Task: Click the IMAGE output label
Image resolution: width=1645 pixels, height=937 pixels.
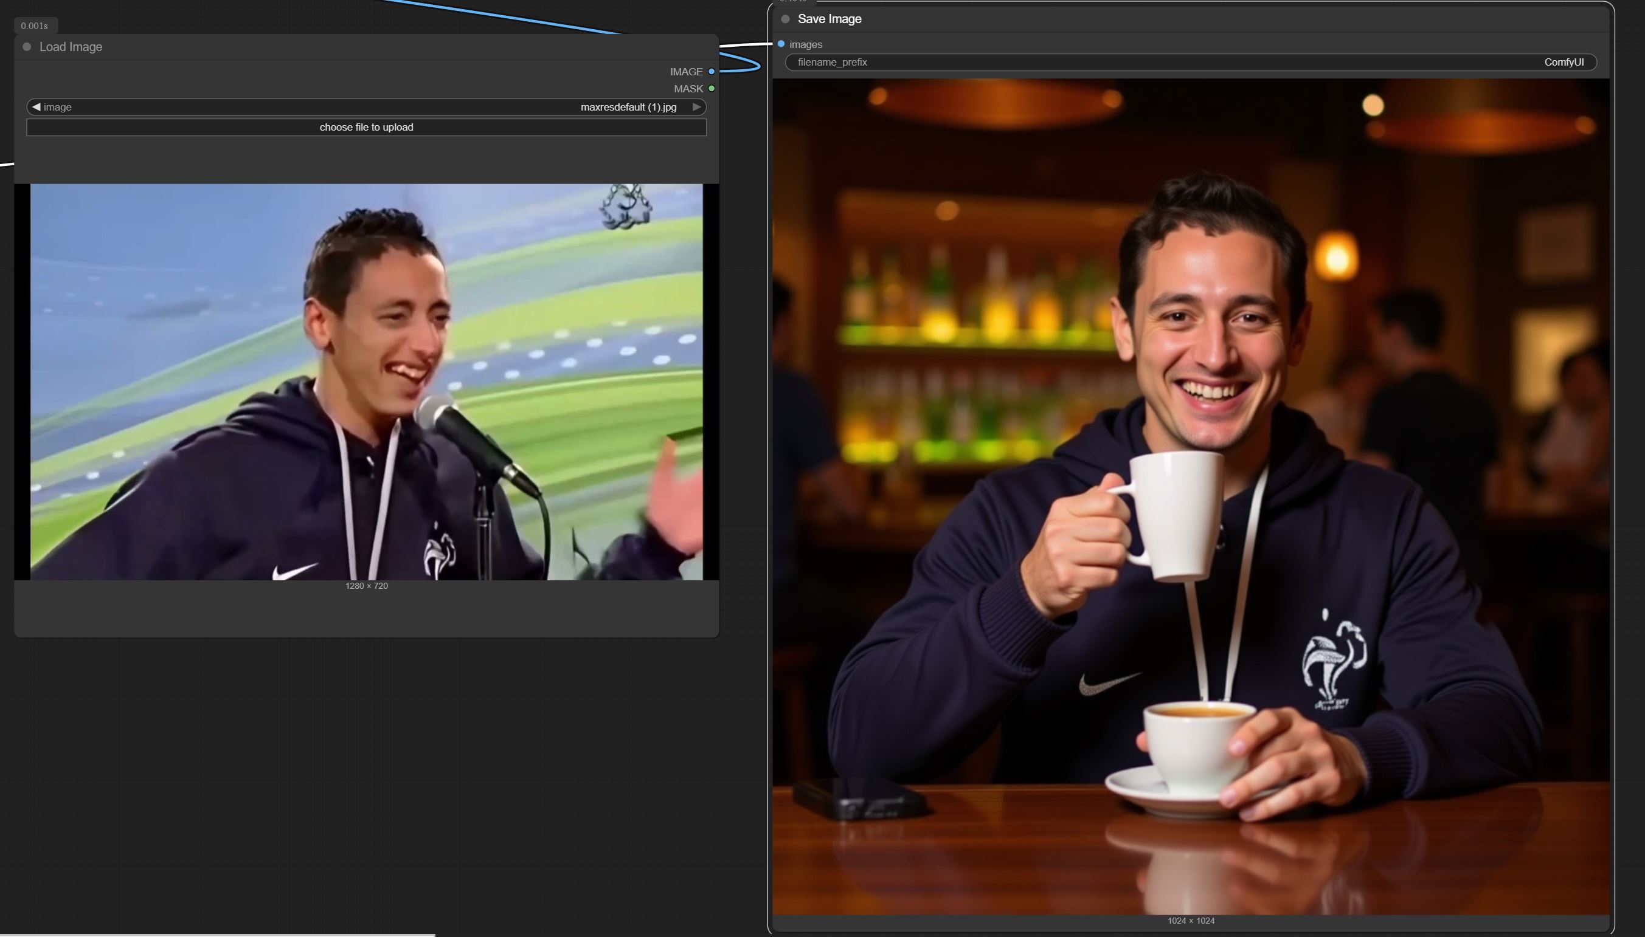Action: [x=686, y=72]
